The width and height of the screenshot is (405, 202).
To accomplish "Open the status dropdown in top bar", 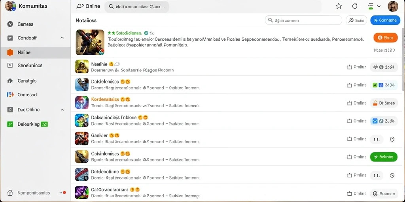I will (374, 6).
